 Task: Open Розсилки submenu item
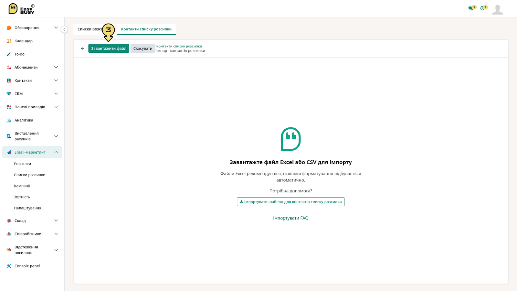tap(23, 164)
